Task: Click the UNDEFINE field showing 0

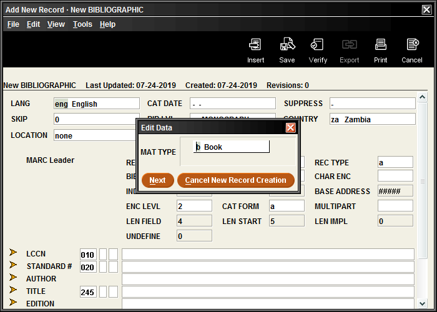Action: pos(194,236)
